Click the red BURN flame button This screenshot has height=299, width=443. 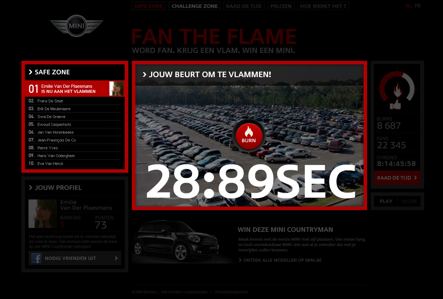tap(249, 135)
